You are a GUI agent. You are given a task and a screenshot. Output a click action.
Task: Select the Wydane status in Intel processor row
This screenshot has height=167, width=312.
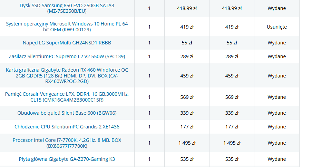point(277,143)
